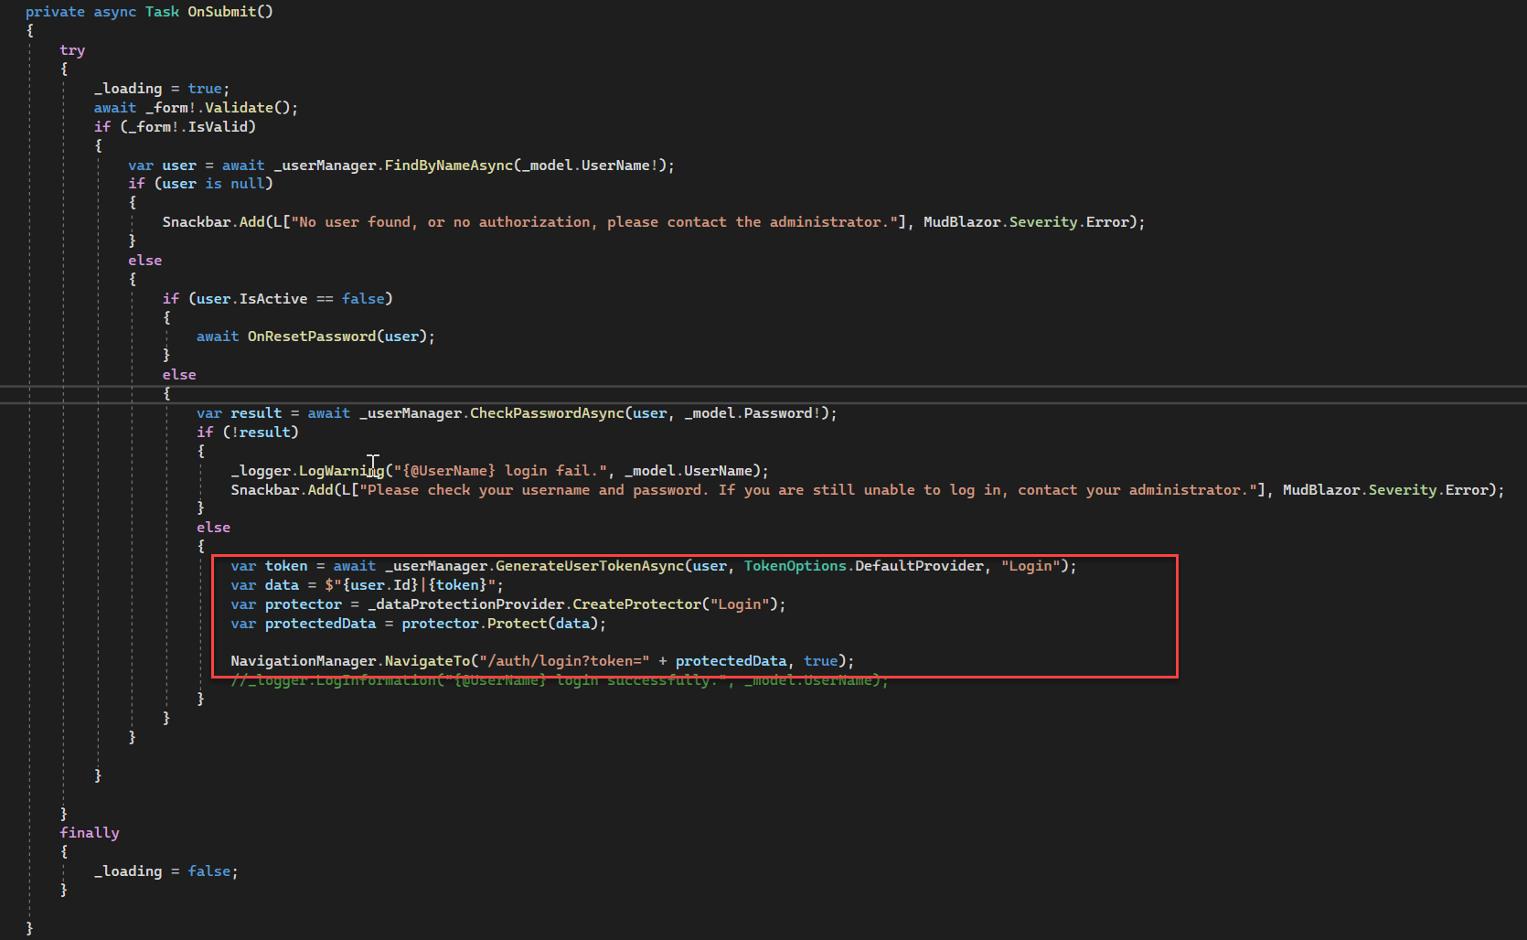The image size is (1527, 940).
Task: Click the TokenOptions class name
Action: tap(795, 566)
